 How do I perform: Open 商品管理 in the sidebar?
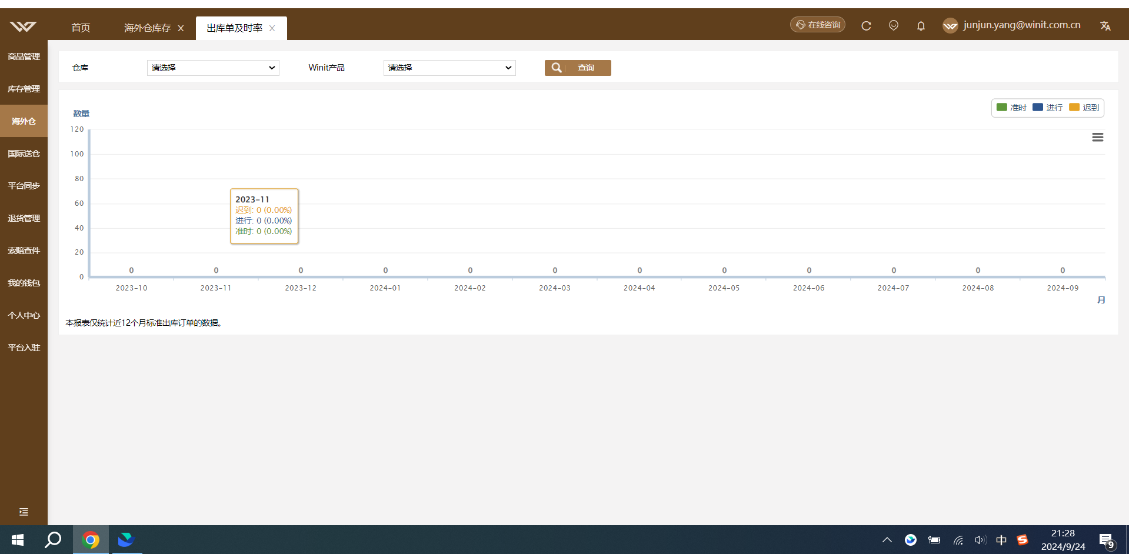tap(24, 56)
